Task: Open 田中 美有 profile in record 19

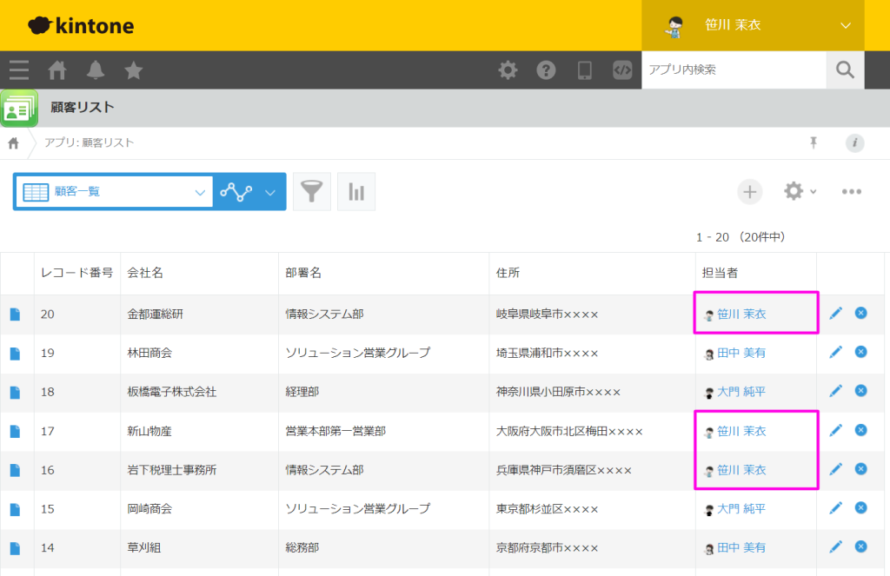Action: pyautogui.click(x=741, y=353)
